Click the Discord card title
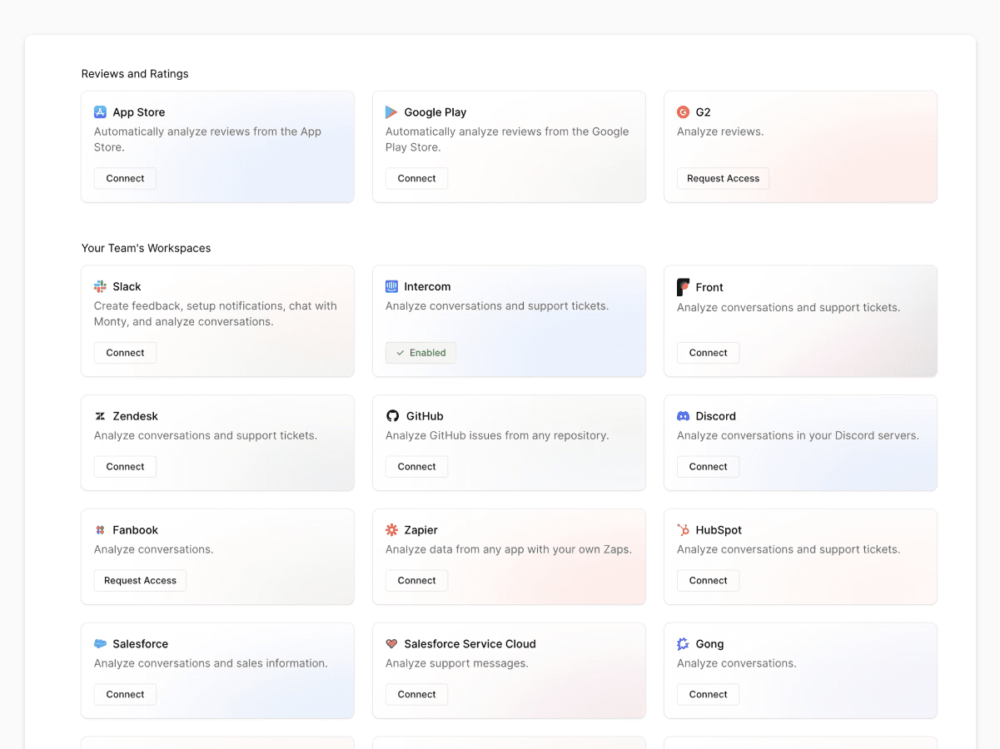The height and width of the screenshot is (749, 1000). click(x=716, y=416)
